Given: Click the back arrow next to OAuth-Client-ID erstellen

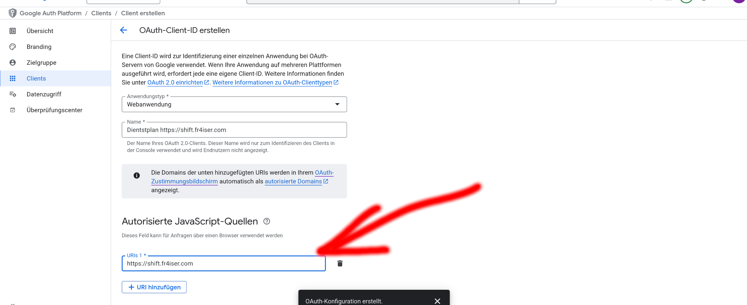Looking at the screenshot, I should point(123,30).
